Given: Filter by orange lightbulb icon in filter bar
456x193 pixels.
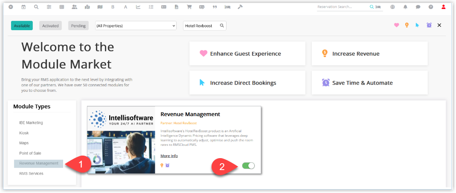Looking at the screenshot, I should tap(407, 25).
